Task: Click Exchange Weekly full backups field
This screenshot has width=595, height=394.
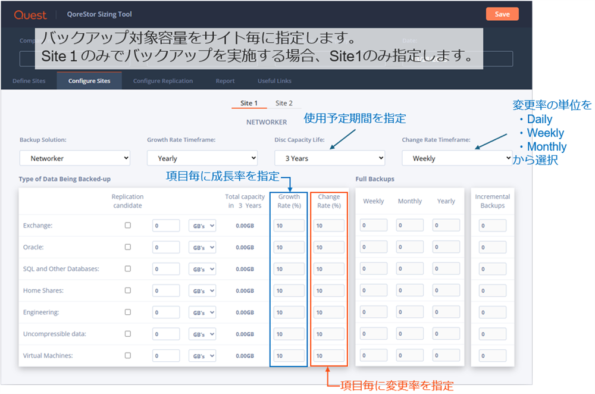Action: click(x=374, y=225)
